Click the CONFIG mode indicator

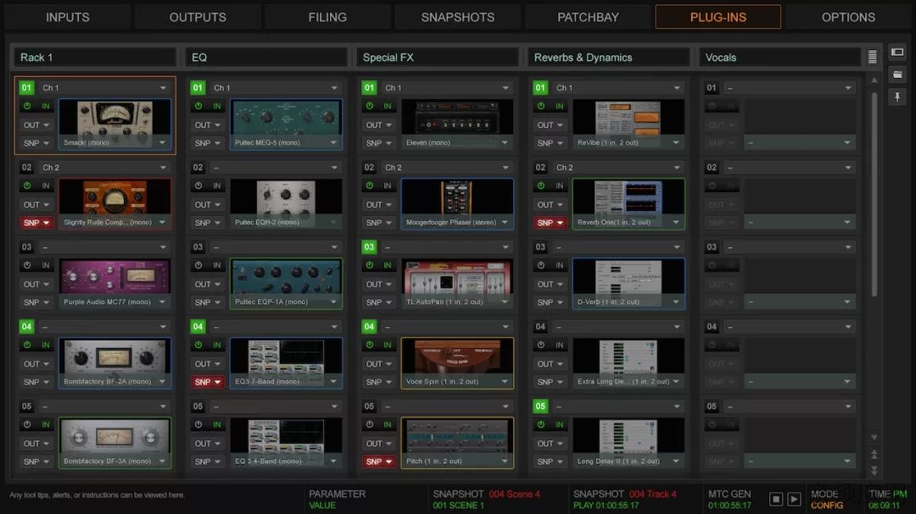point(827,506)
